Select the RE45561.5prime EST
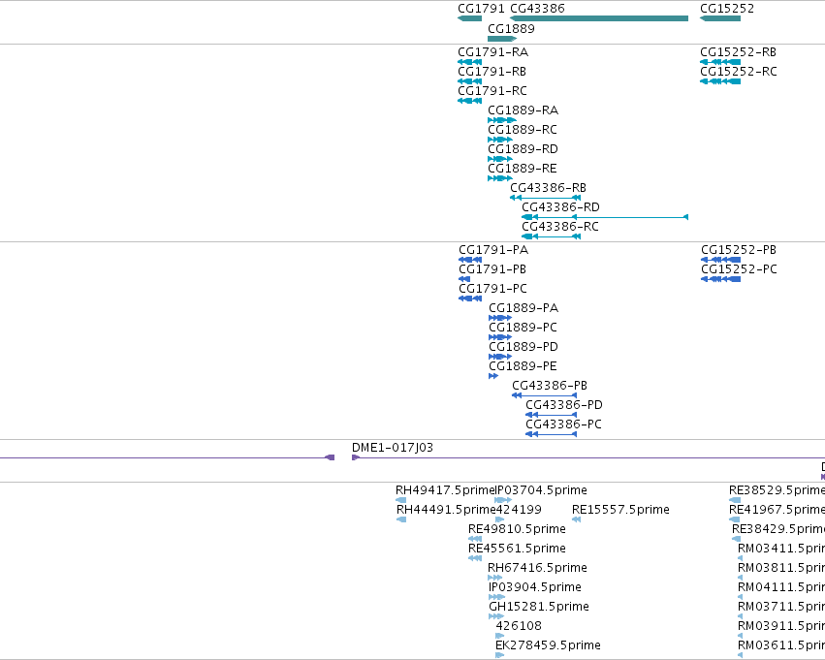This screenshot has width=825, height=660. [475, 558]
